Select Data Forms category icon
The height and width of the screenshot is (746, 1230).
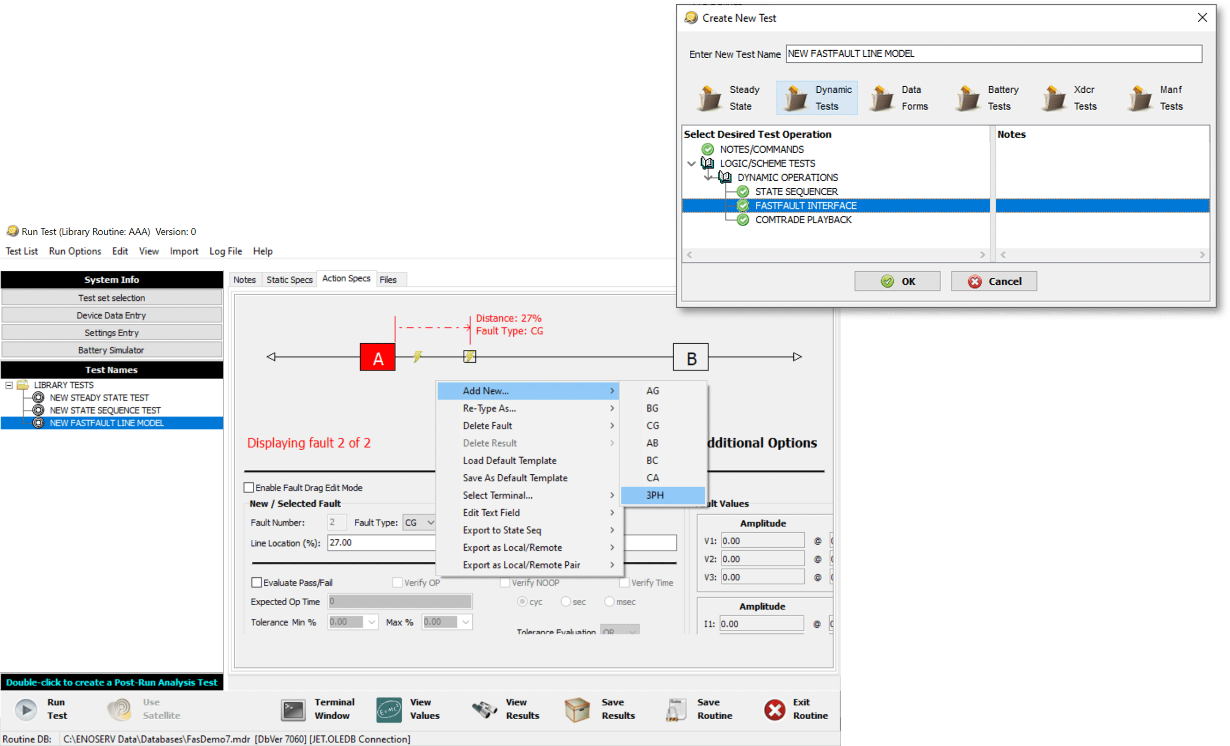click(881, 97)
